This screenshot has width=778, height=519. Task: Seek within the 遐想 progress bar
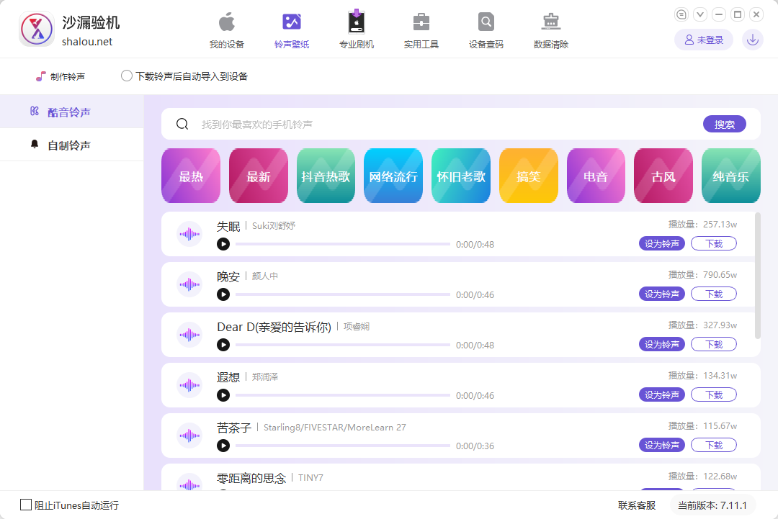pyautogui.click(x=343, y=395)
